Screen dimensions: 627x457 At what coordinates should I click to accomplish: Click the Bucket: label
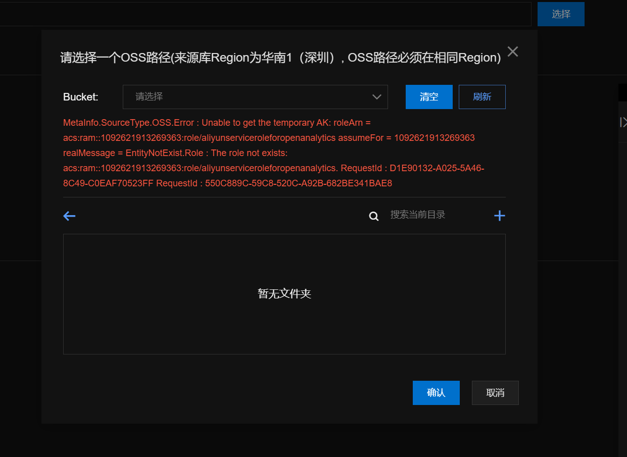(81, 97)
